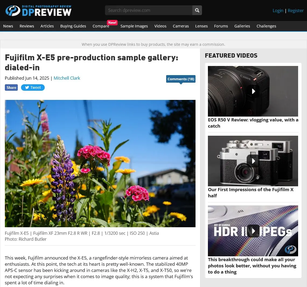Viewport: 307px width, 287px height.
Task: Open Comments (18) bubble
Action: [x=181, y=79]
